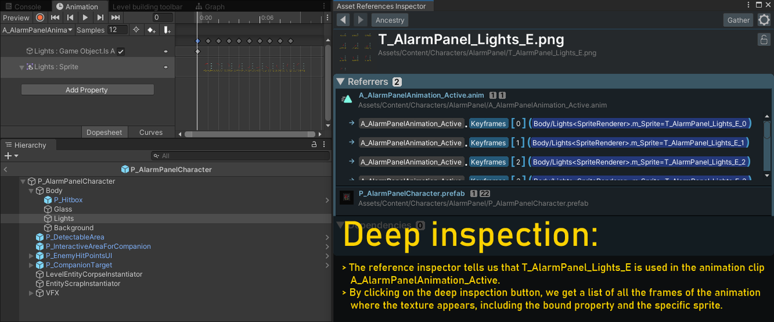This screenshot has width=774, height=322.
Task: Click the add keyframe icon
Action: point(152,30)
